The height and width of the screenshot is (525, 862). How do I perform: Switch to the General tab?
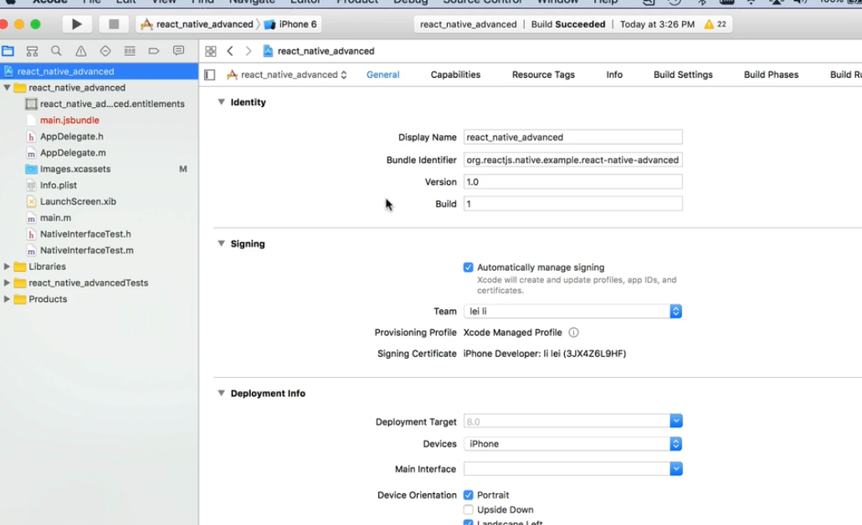pyautogui.click(x=382, y=74)
